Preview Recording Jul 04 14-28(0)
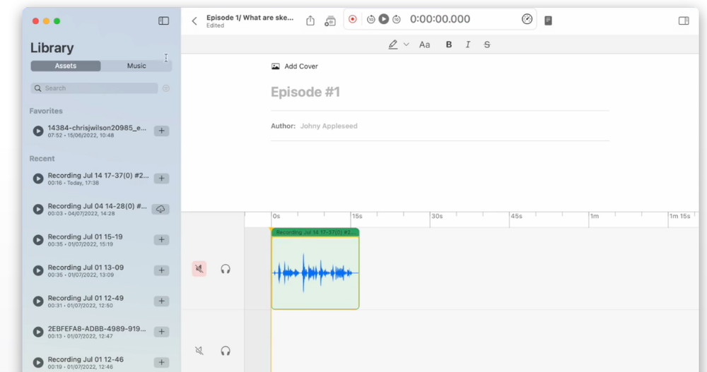Image resolution: width=707 pixels, height=372 pixels. [x=38, y=210]
